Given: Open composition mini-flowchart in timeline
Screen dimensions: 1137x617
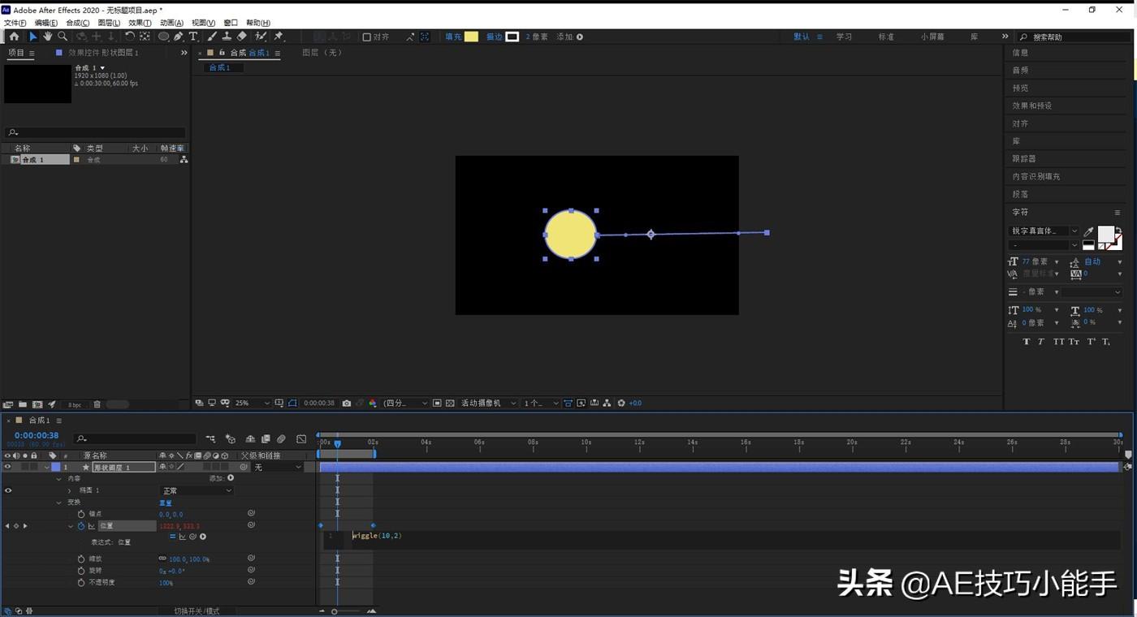Looking at the screenshot, I should click(211, 439).
